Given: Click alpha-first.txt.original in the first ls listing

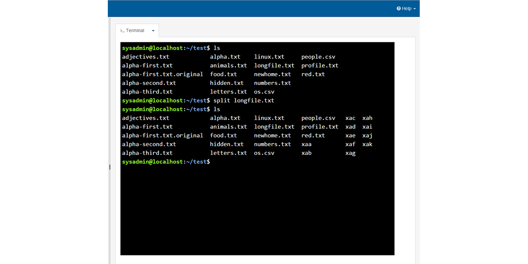Looking at the screenshot, I should [x=162, y=74].
